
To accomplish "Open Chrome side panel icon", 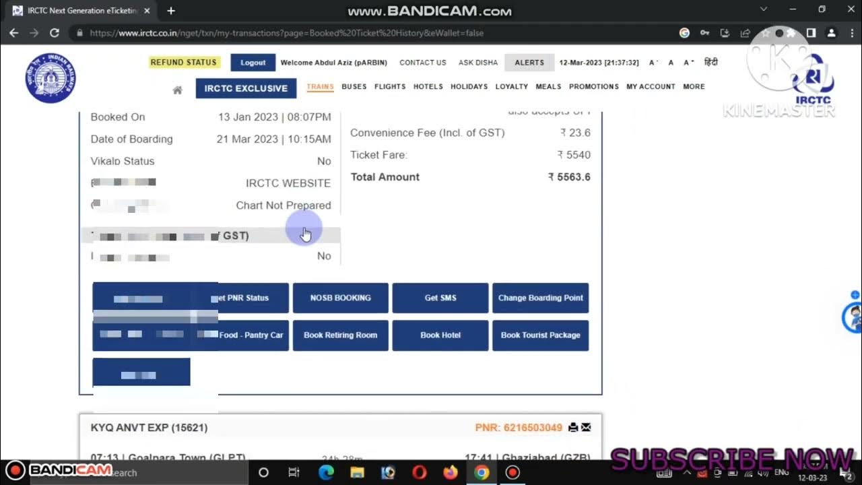I will click(811, 32).
